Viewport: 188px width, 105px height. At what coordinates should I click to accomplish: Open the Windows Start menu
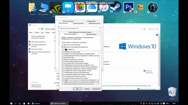[11, 103]
